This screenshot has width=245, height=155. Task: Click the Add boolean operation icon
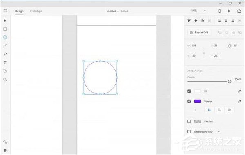(220, 33)
